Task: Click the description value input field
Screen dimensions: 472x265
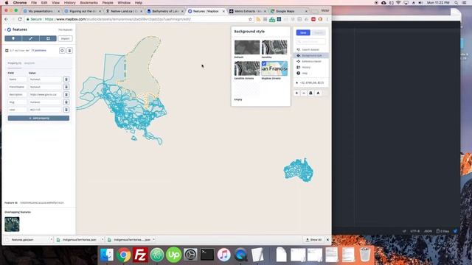Action: [45, 94]
